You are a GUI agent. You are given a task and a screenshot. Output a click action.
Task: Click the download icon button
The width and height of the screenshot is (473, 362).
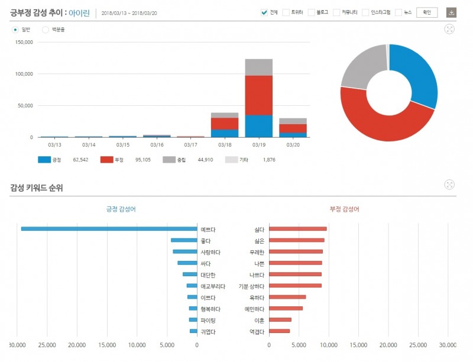[x=452, y=12]
